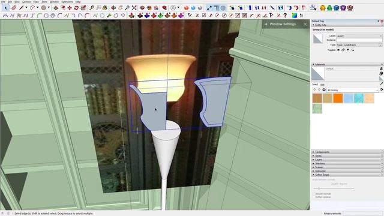Screen dimensions: 384x216
Task: Choose the Pan hand tool
Action: (x=120, y=8)
